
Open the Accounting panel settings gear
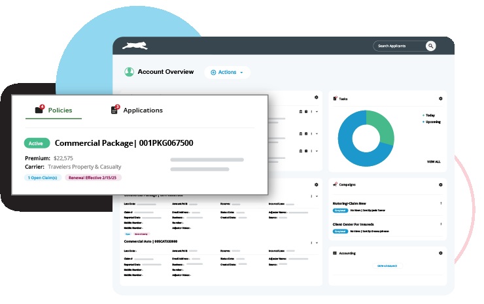[440, 253]
